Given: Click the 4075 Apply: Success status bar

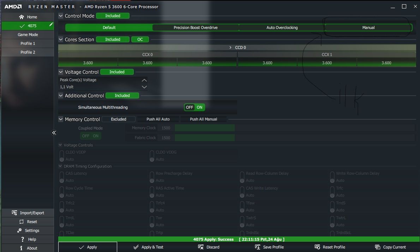Looking at the screenshot, I should (x=239, y=239).
